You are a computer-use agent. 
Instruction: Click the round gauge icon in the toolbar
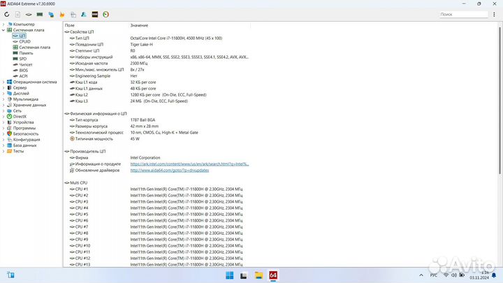[x=105, y=14]
